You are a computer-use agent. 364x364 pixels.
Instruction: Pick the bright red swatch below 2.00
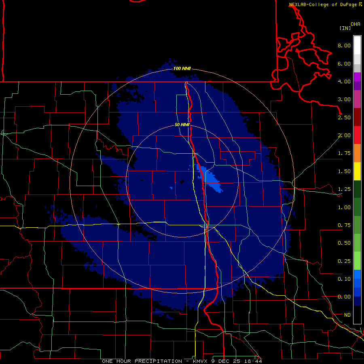point(357,135)
